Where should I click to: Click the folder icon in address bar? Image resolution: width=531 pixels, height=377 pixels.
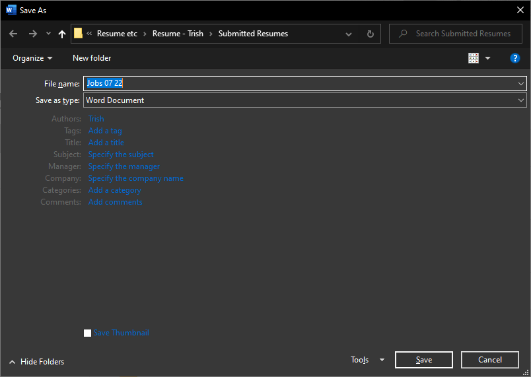[x=79, y=34]
